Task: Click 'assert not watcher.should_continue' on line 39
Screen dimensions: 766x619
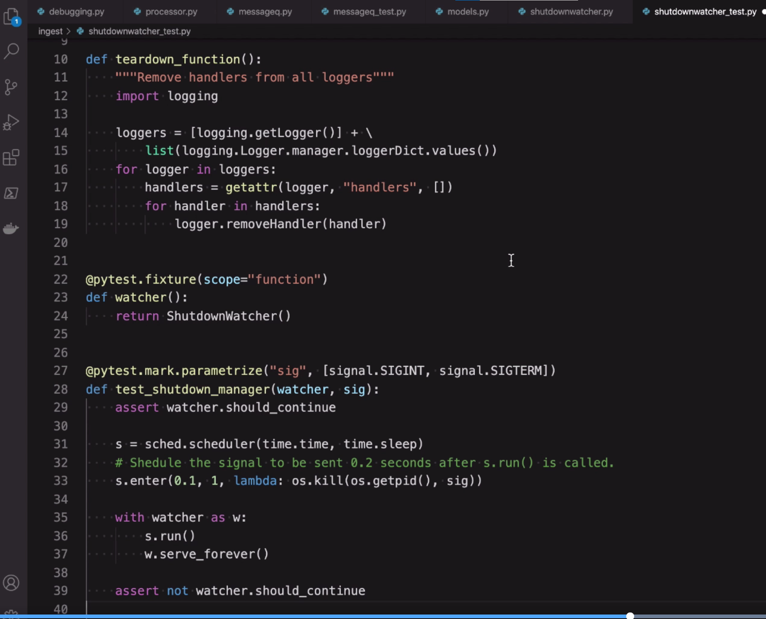Action: coord(240,591)
